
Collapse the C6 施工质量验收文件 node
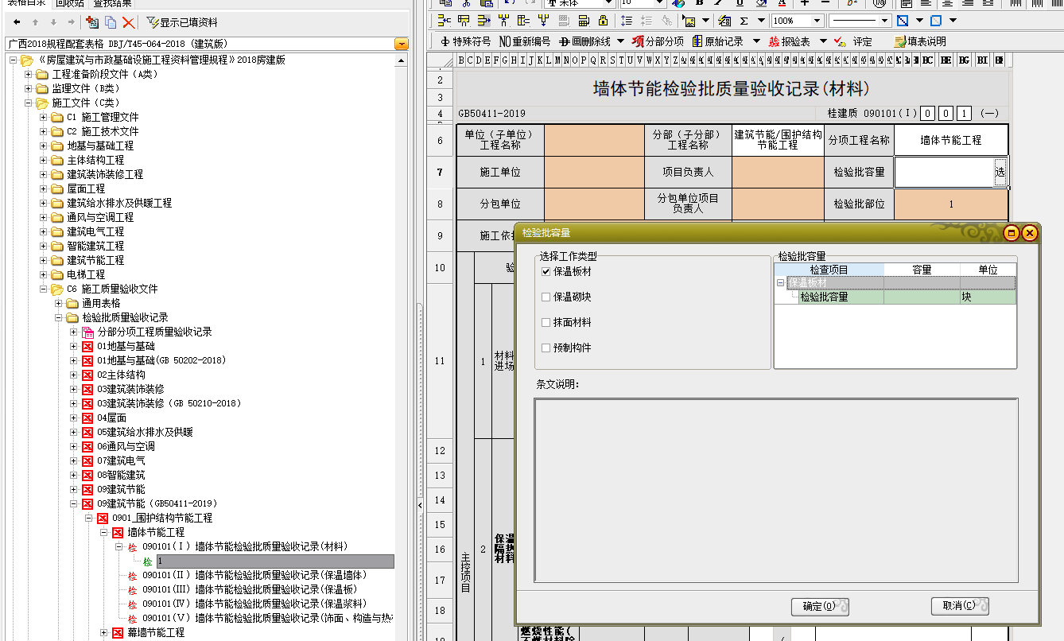[x=44, y=289]
